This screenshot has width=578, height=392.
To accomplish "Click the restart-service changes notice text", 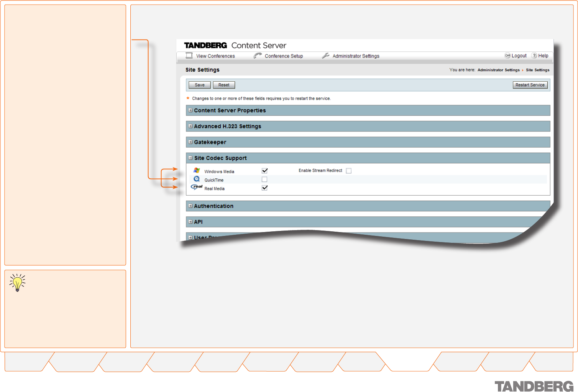I will pyautogui.click(x=261, y=99).
